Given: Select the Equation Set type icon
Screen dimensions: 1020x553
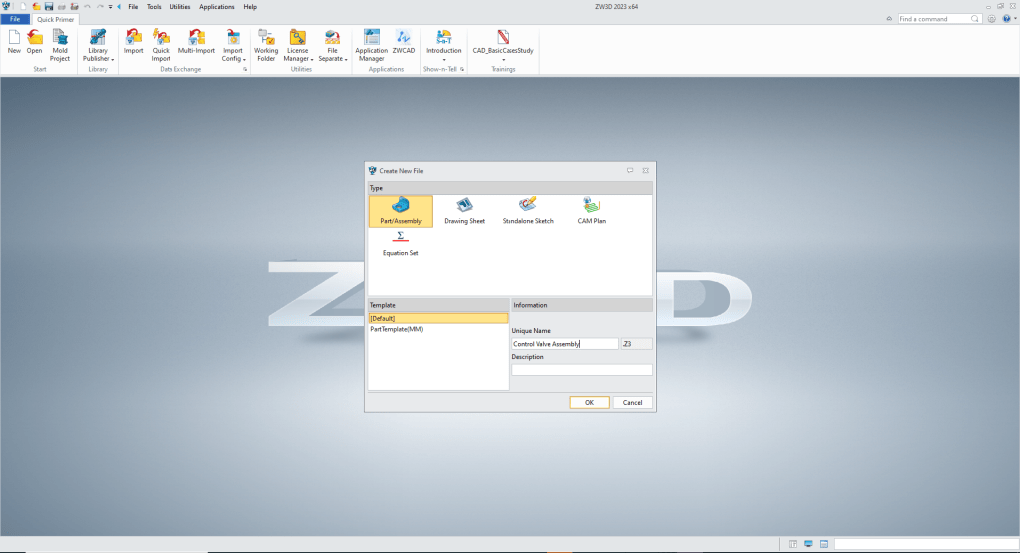Looking at the screenshot, I should pos(400,237).
